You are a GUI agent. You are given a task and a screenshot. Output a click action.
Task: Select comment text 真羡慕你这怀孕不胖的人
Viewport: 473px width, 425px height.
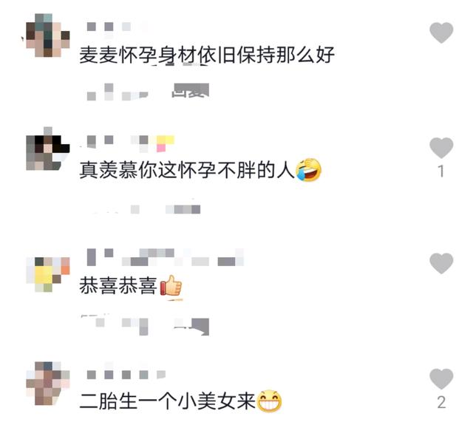(x=187, y=170)
